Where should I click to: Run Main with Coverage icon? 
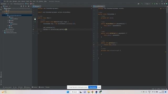[157, 4]
